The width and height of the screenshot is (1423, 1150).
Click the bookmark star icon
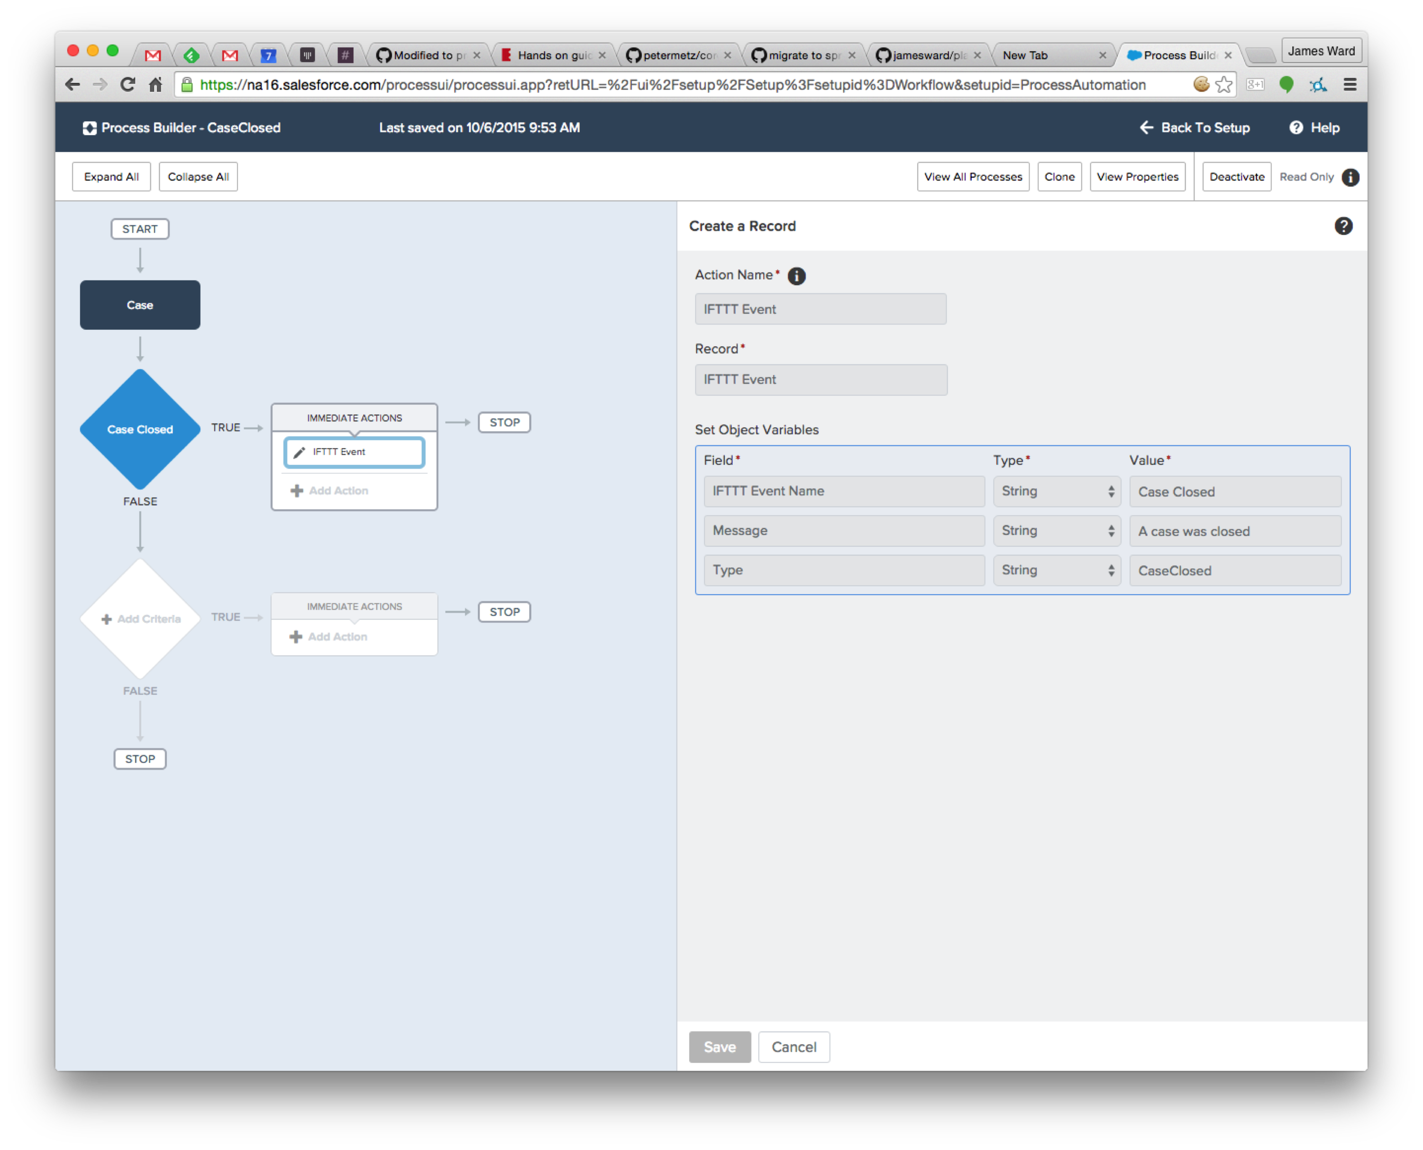coord(1223,85)
